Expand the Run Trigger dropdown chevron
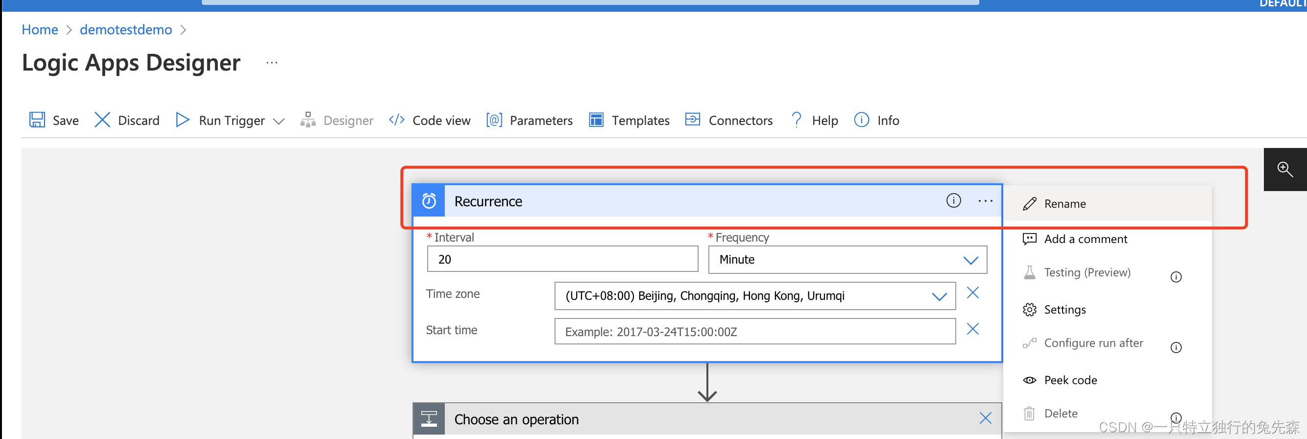Viewport: 1307px width, 439px height. click(x=279, y=122)
